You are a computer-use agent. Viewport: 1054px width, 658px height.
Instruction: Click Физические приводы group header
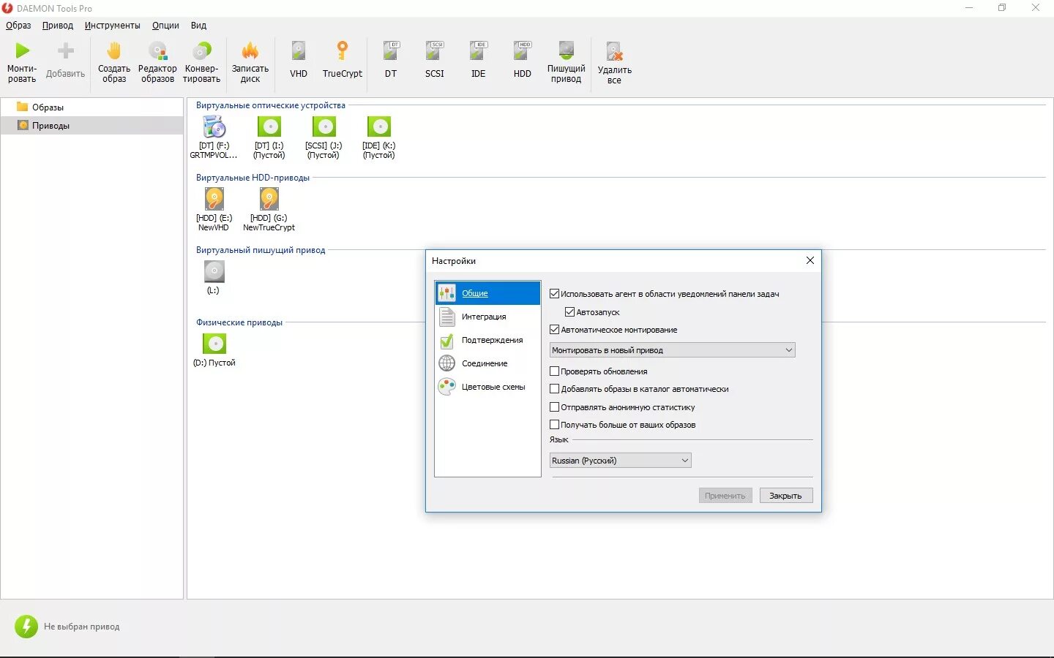coord(239,322)
